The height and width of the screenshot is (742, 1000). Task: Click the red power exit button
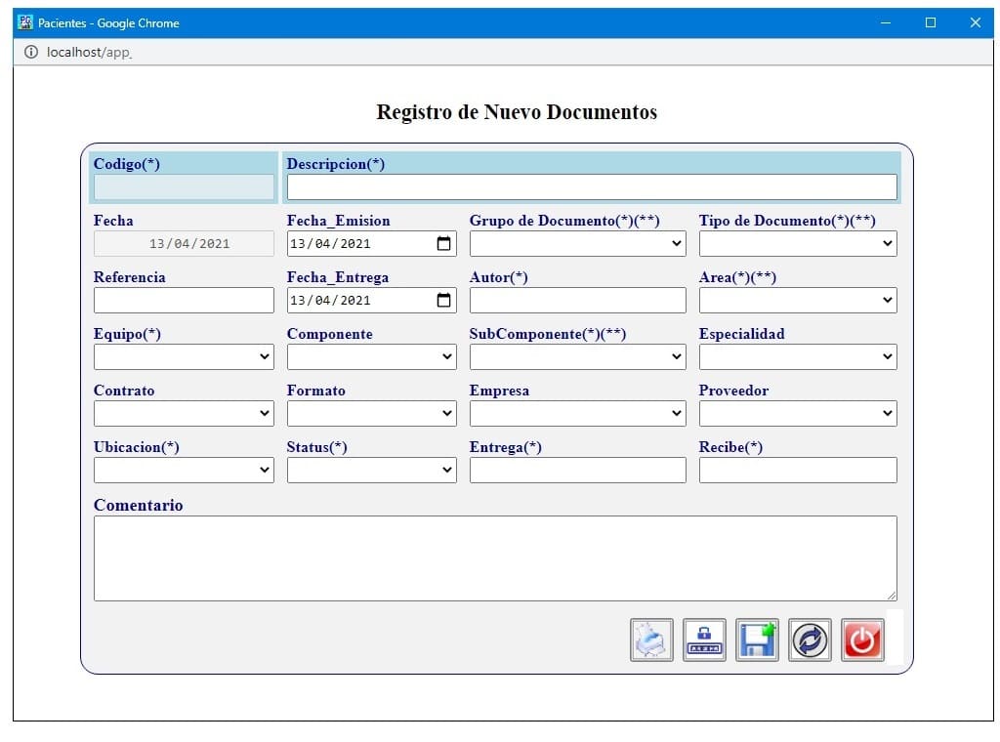click(x=862, y=639)
